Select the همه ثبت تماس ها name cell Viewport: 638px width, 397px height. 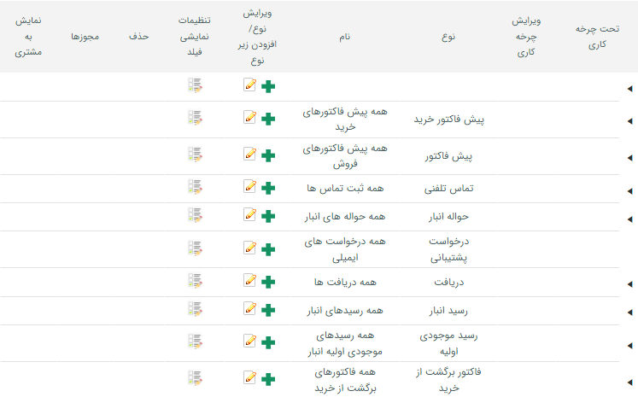pyautogui.click(x=345, y=188)
